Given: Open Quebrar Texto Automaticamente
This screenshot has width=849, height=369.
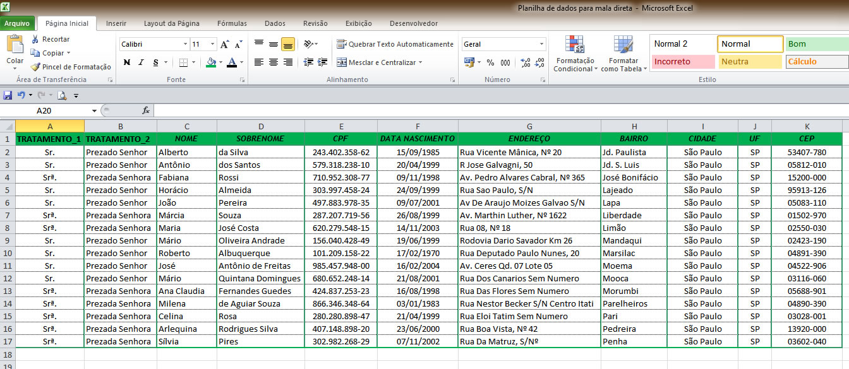Looking at the screenshot, I should point(395,44).
